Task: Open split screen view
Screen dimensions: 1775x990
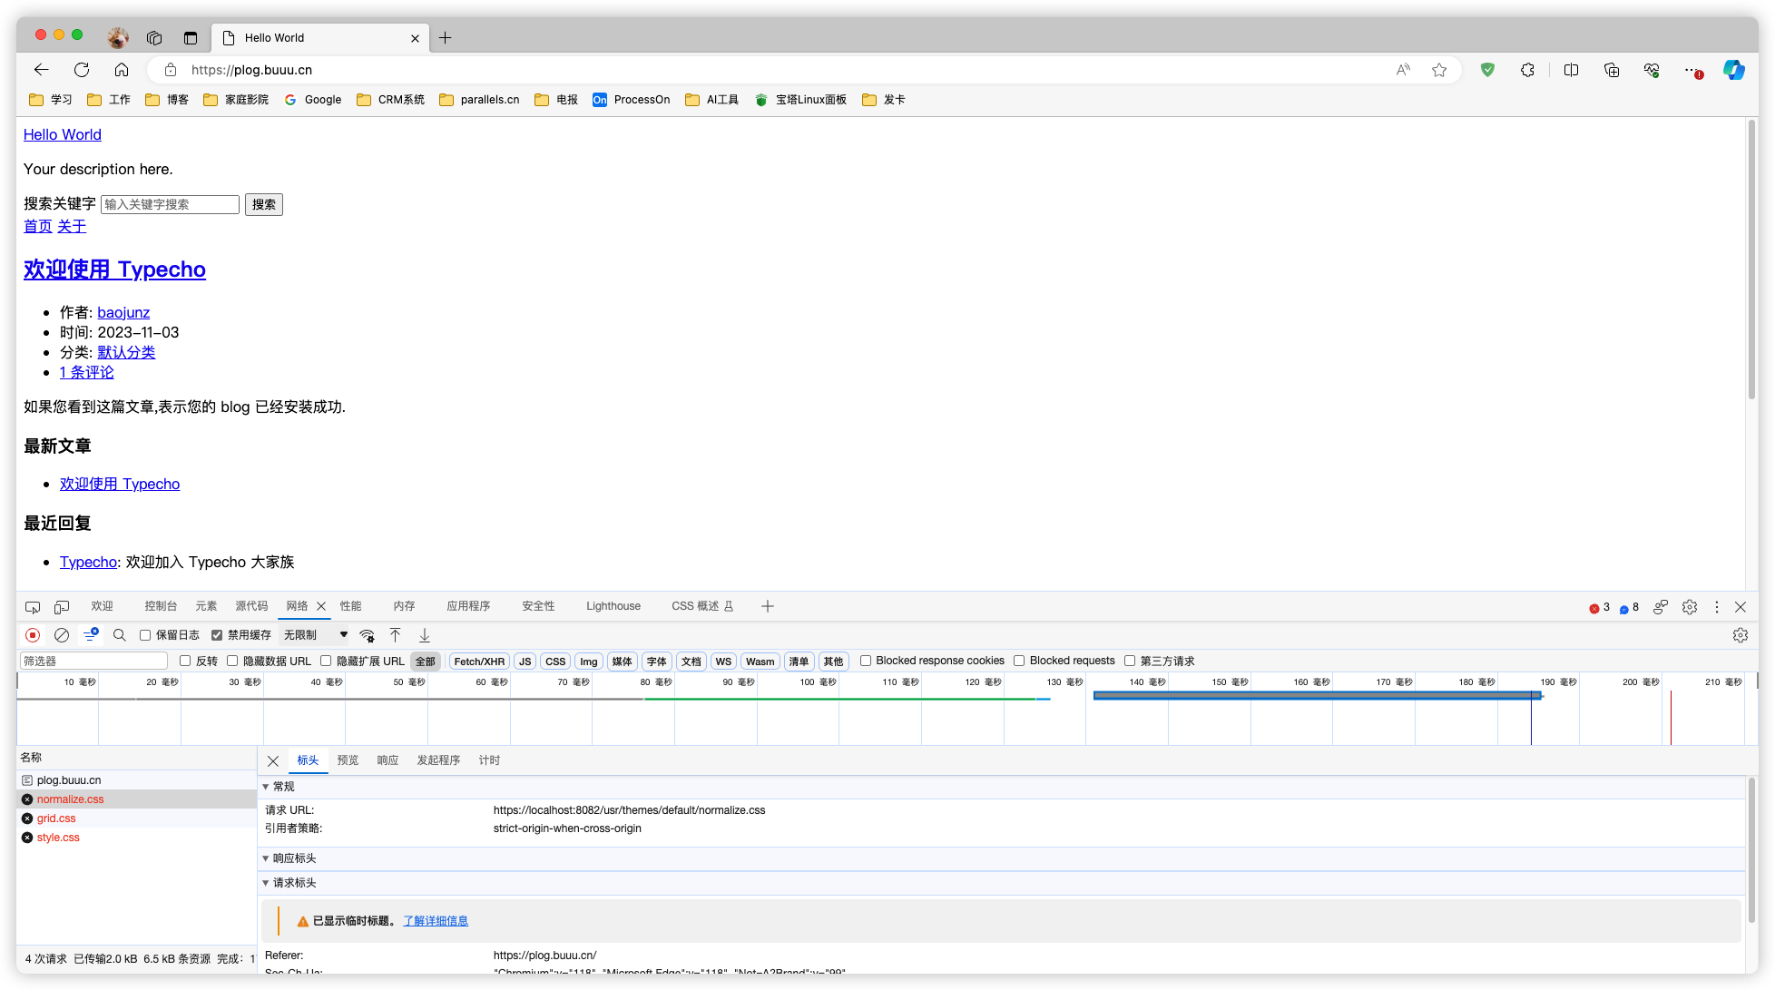Action: (1572, 70)
